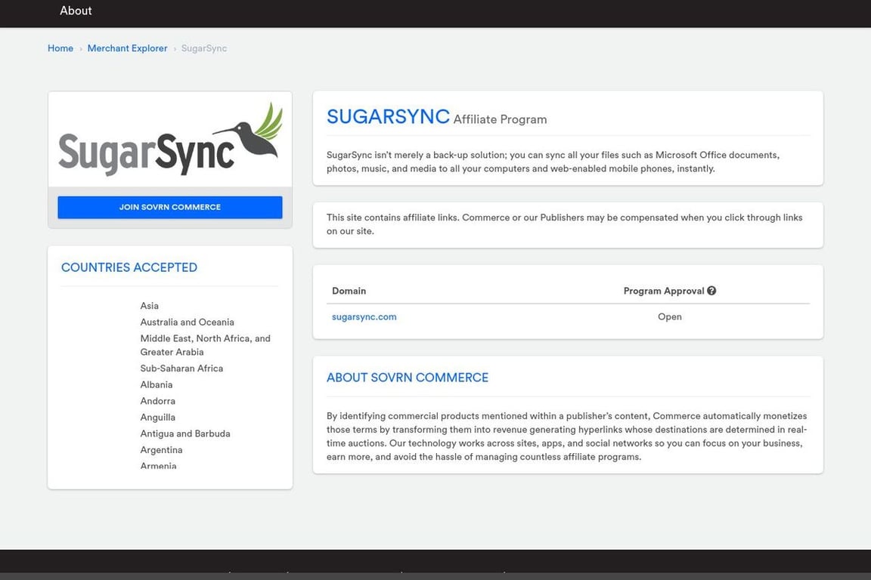
Task: Select Australia and Oceania entry
Action: coord(188,322)
